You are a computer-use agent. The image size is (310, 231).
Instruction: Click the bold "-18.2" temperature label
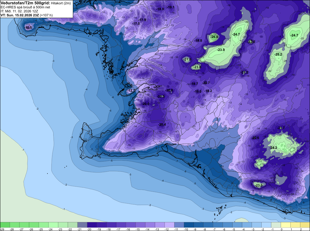coord(208,91)
